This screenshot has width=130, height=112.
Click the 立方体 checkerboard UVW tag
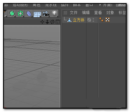point(107,20)
